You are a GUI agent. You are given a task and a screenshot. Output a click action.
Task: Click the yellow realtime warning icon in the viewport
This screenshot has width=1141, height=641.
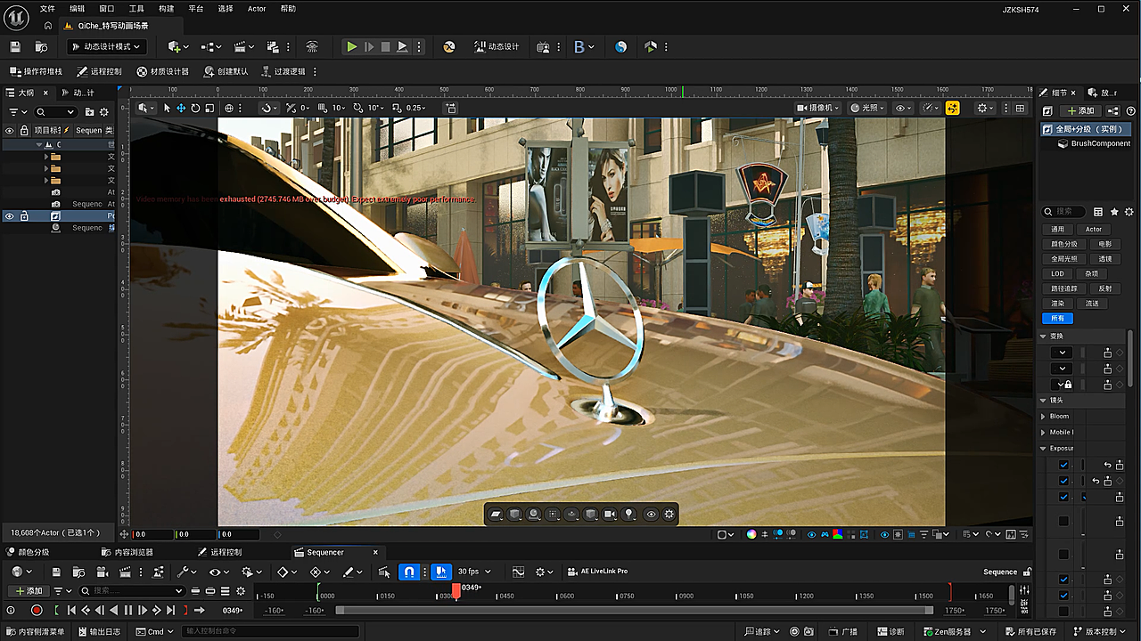(x=953, y=108)
